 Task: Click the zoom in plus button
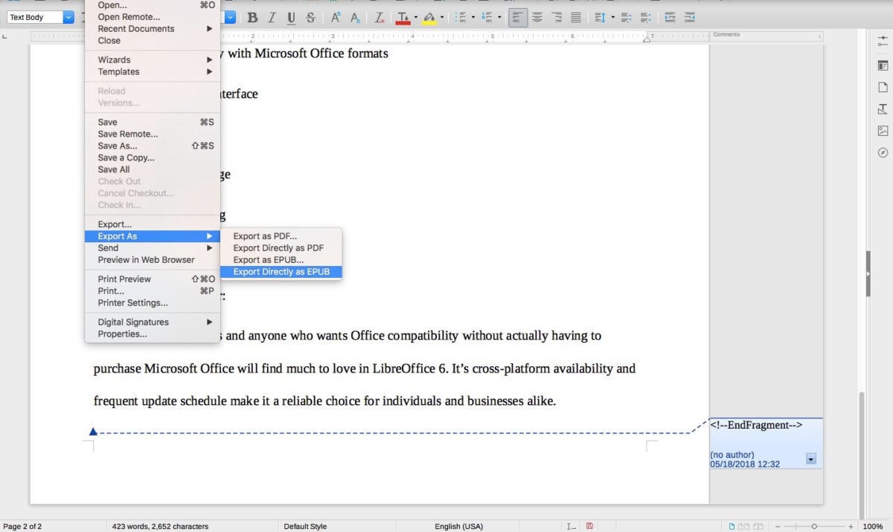pos(851,526)
